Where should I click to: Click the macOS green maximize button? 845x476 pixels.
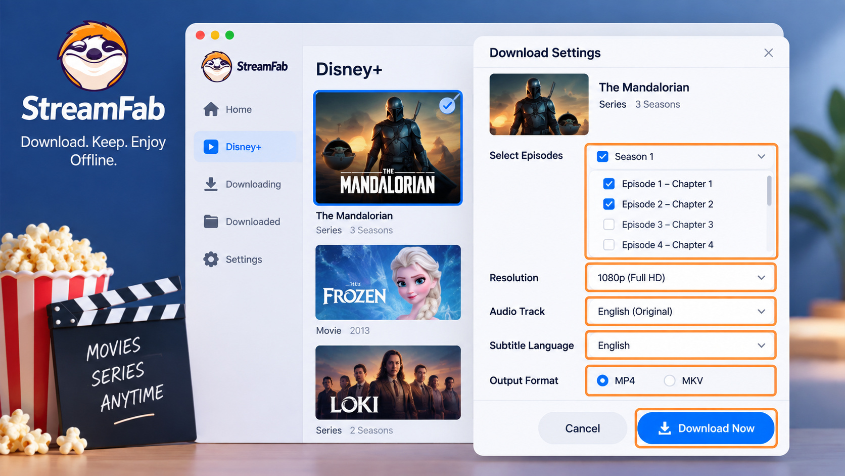pos(229,35)
